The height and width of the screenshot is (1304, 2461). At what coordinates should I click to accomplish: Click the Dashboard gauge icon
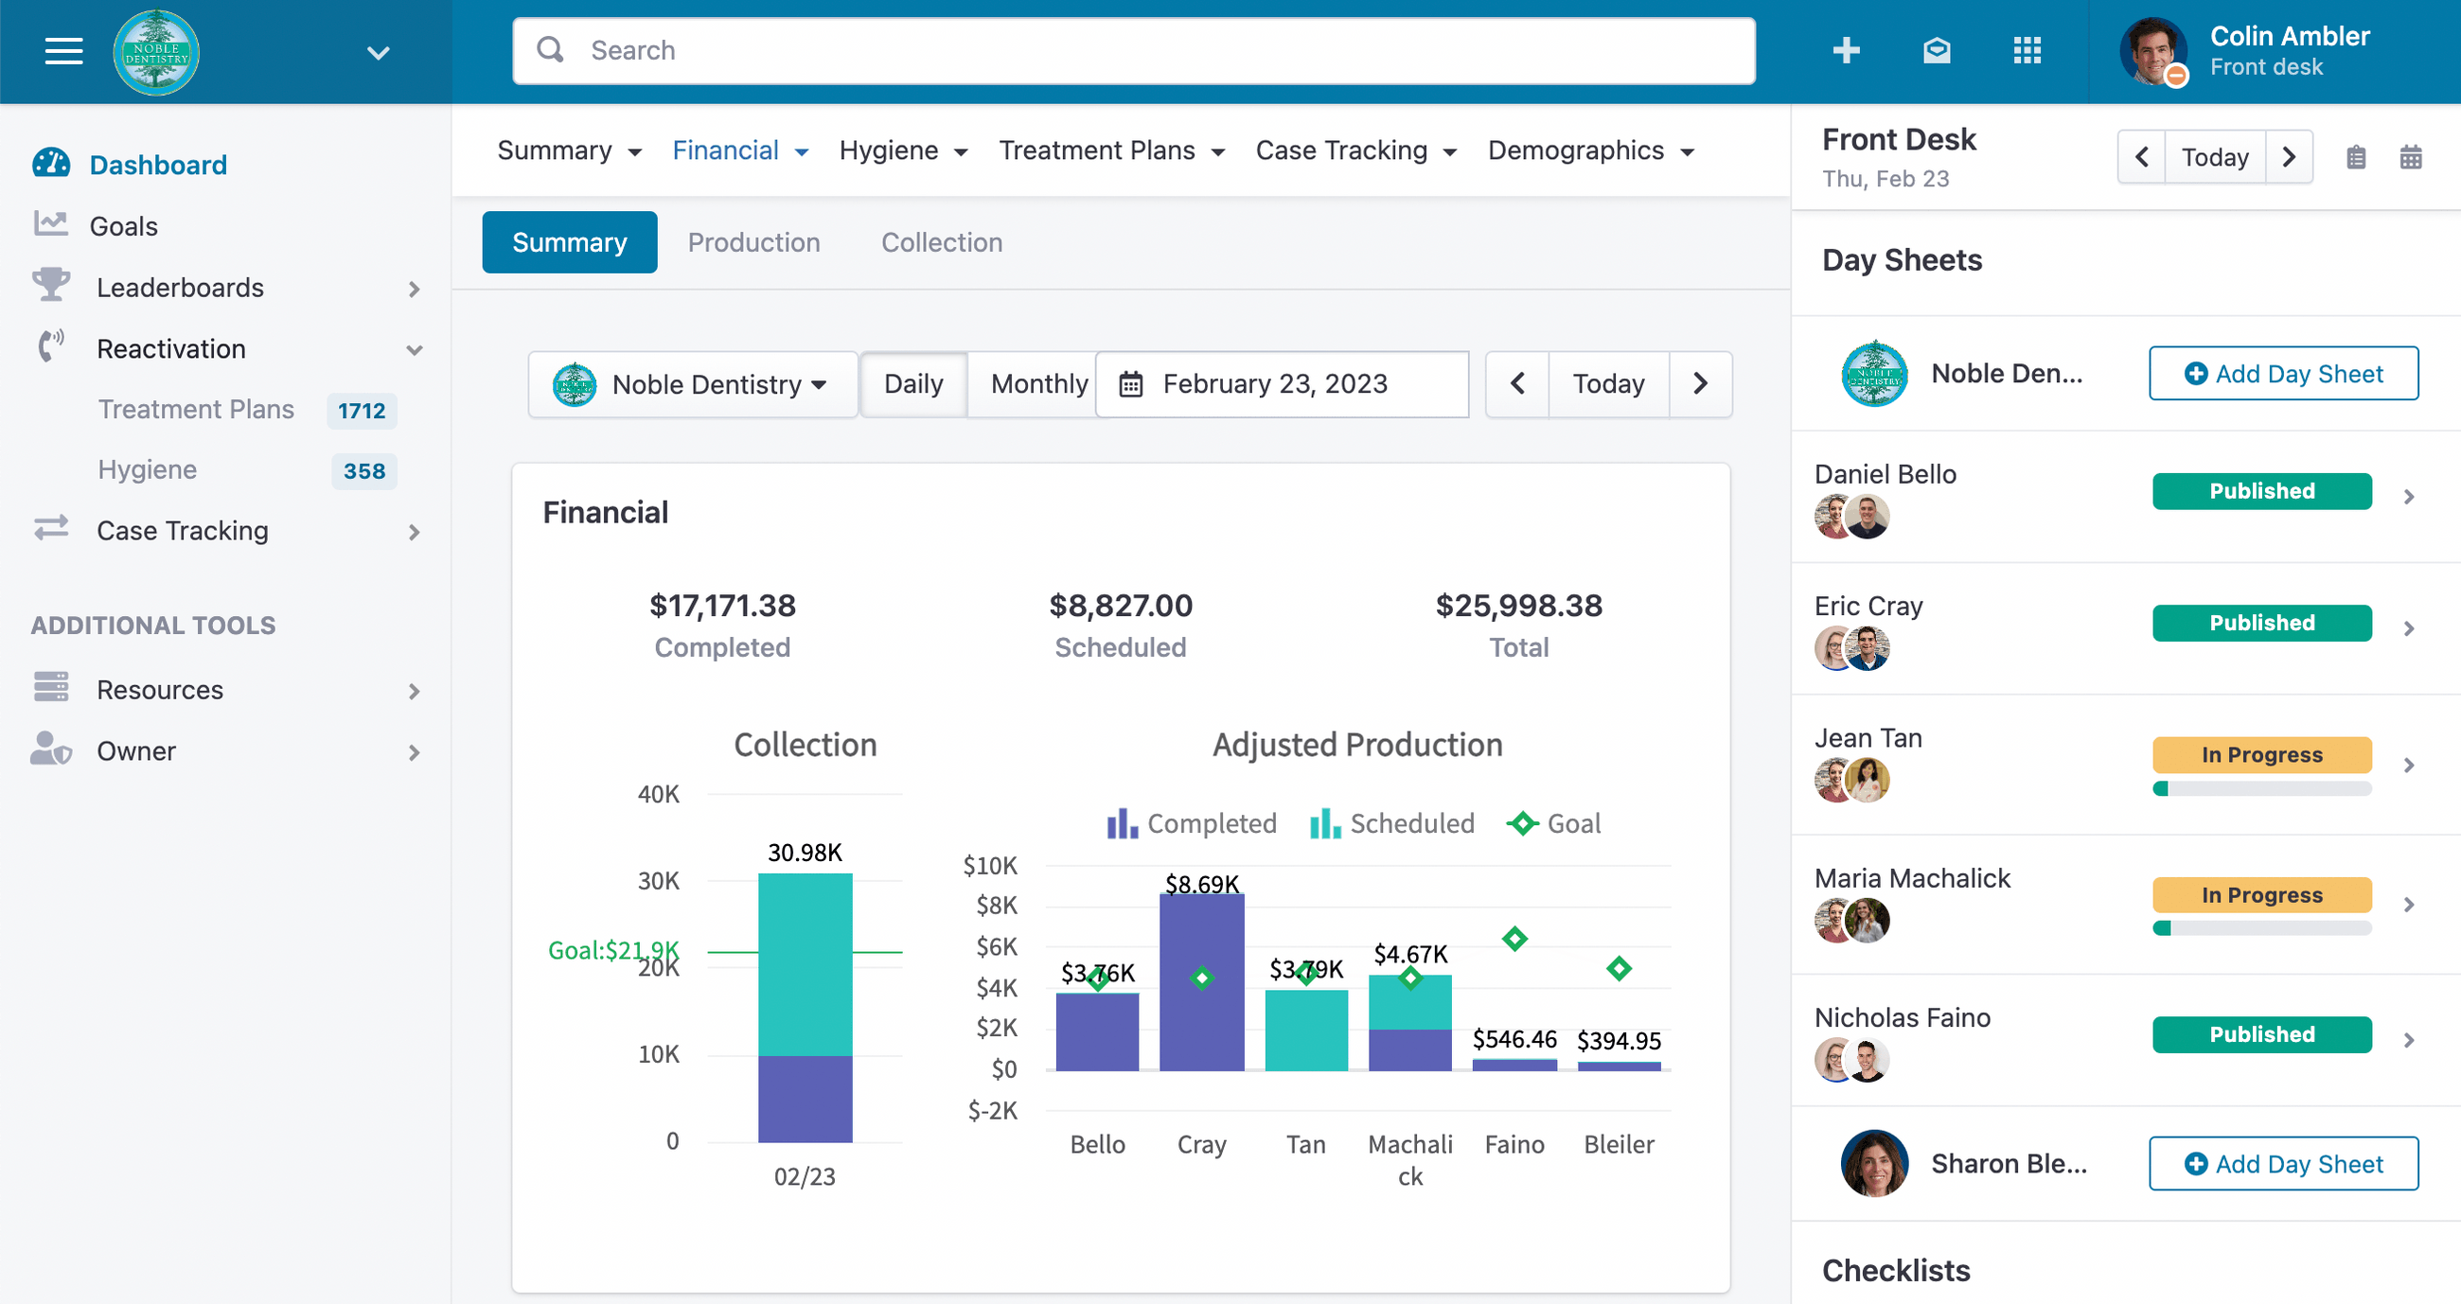point(50,164)
